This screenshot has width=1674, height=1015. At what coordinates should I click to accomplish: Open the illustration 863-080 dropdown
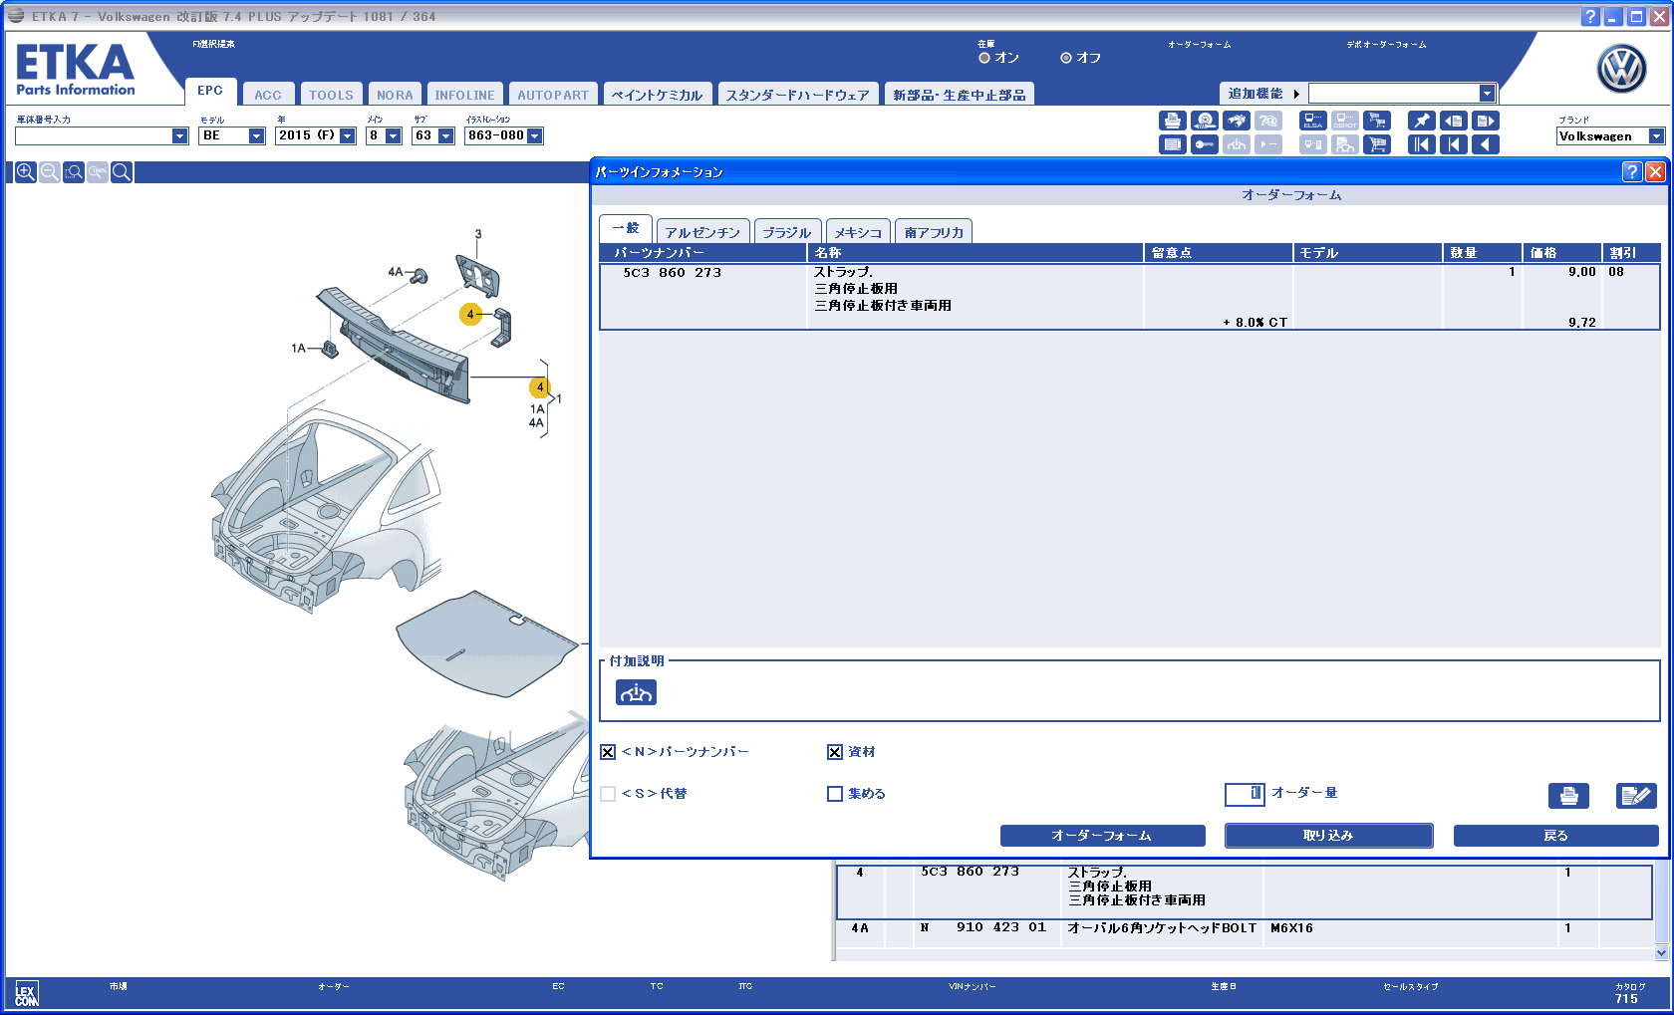(535, 136)
